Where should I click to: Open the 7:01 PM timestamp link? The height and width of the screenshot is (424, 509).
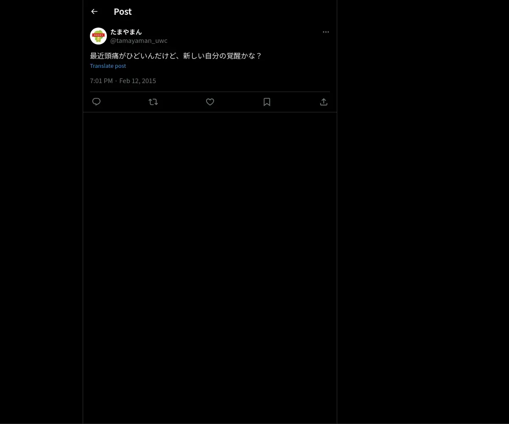point(101,81)
